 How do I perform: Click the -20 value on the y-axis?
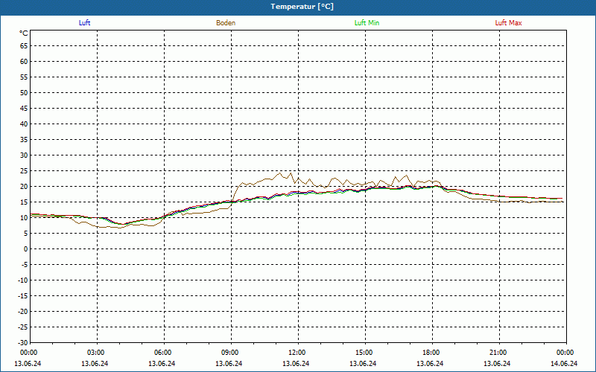[23, 312]
